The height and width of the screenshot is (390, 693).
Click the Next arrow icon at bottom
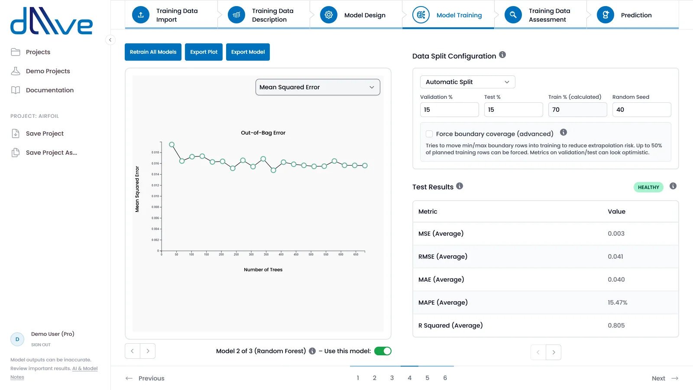(675, 378)
